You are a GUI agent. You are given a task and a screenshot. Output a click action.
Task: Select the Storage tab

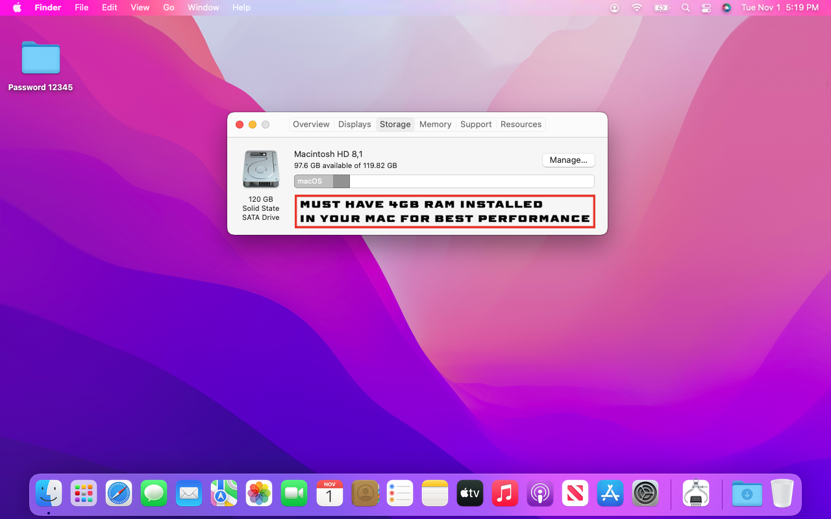(395, 124)
